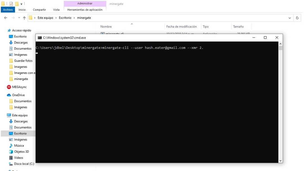Select OneDrive in the sidebar

[18, 95]
